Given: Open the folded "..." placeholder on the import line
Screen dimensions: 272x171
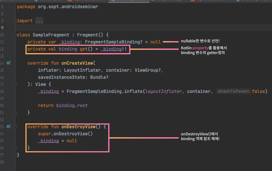Looking at the screenshot, I should (x=39, y=21).
